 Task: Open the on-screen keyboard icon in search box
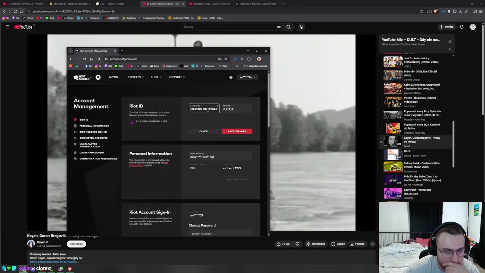click(x=278, y=27)
